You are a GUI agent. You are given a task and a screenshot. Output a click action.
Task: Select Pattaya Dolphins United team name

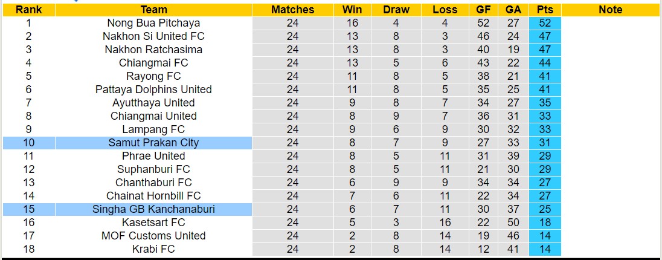153,89
